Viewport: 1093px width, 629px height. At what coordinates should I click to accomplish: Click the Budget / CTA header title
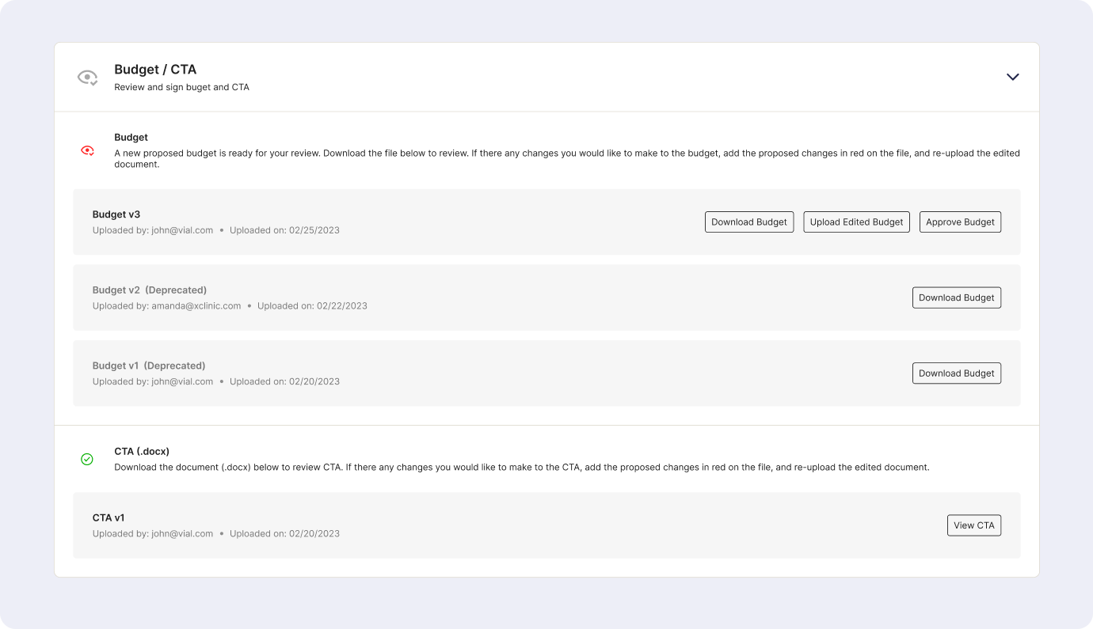(x=155, y=70)
